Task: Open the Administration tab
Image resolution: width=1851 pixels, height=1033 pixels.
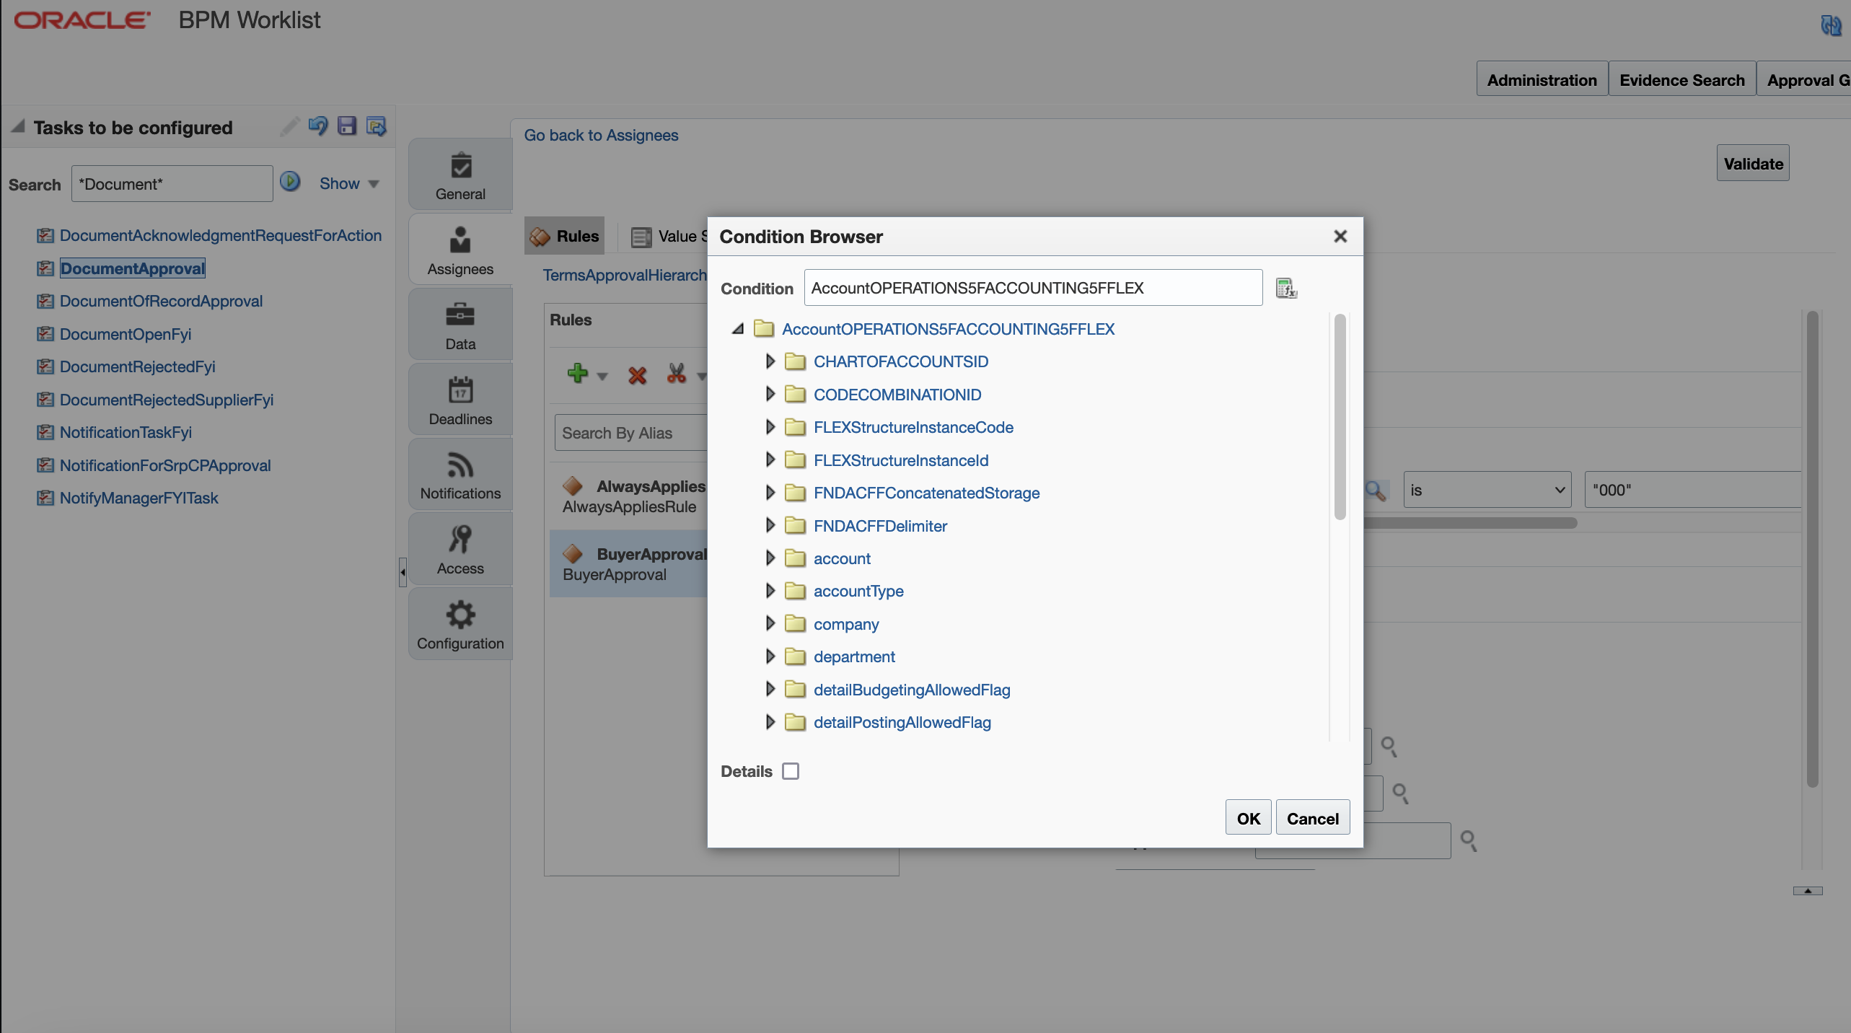Action: coord(1542,80)
